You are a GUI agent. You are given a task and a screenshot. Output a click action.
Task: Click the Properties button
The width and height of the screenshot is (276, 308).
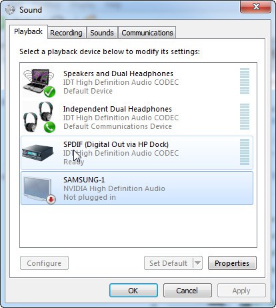[232, 263]
